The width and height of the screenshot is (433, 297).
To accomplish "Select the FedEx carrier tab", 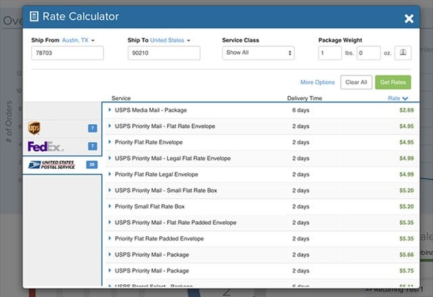I will pyautogui.click(x=62, y=146).
